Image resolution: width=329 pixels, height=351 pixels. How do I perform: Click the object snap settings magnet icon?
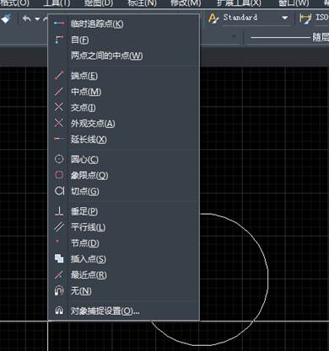click(x=59, y=311)
